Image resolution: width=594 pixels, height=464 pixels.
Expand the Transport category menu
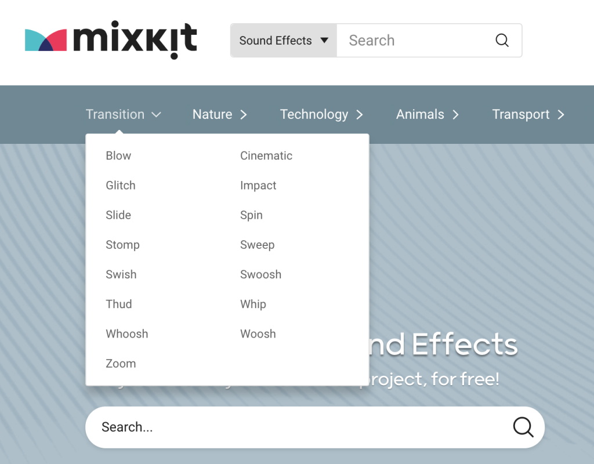click(x=528, y=114)
